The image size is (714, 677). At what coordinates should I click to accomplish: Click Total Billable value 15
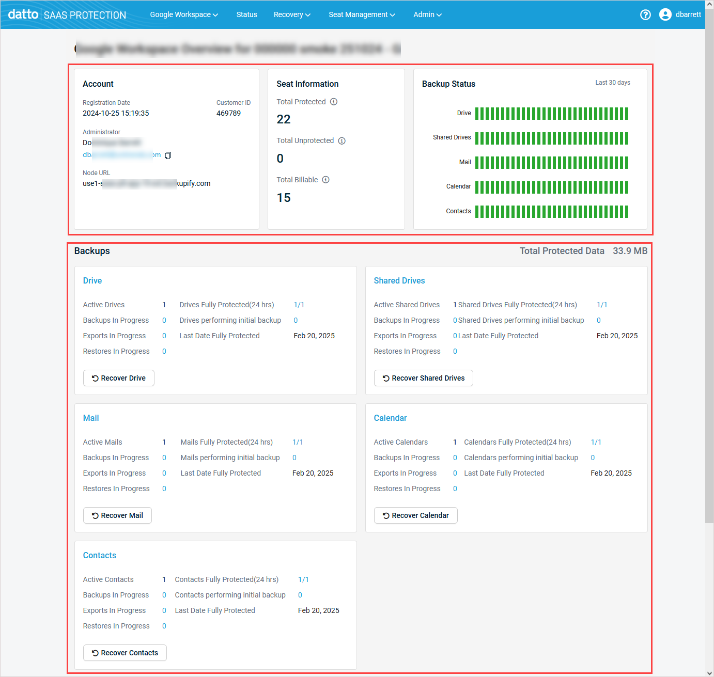pyautogui.click(x=284, y=198)
